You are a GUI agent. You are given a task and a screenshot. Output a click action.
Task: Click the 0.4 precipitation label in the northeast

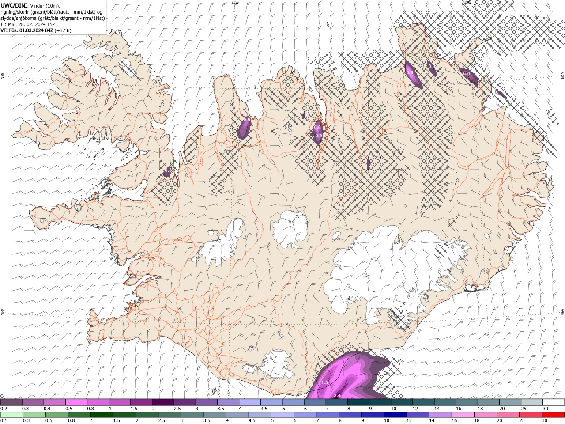point(467,74)
